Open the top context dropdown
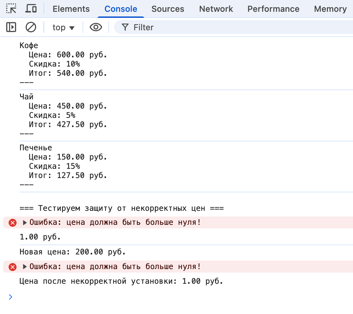This screenshot has height=314, width=353. (63, 27)
